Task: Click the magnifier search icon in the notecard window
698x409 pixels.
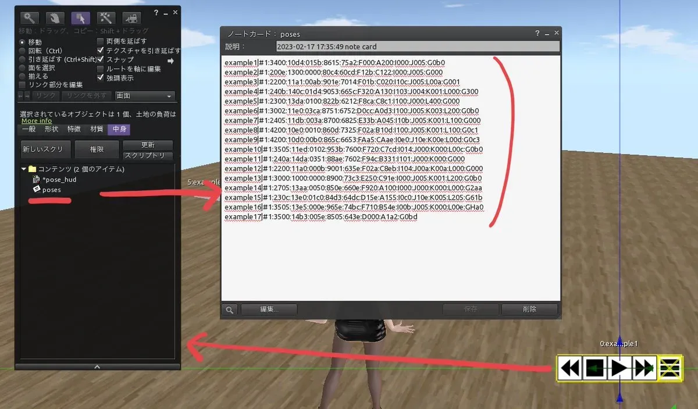Action: [x=229, y=310]
